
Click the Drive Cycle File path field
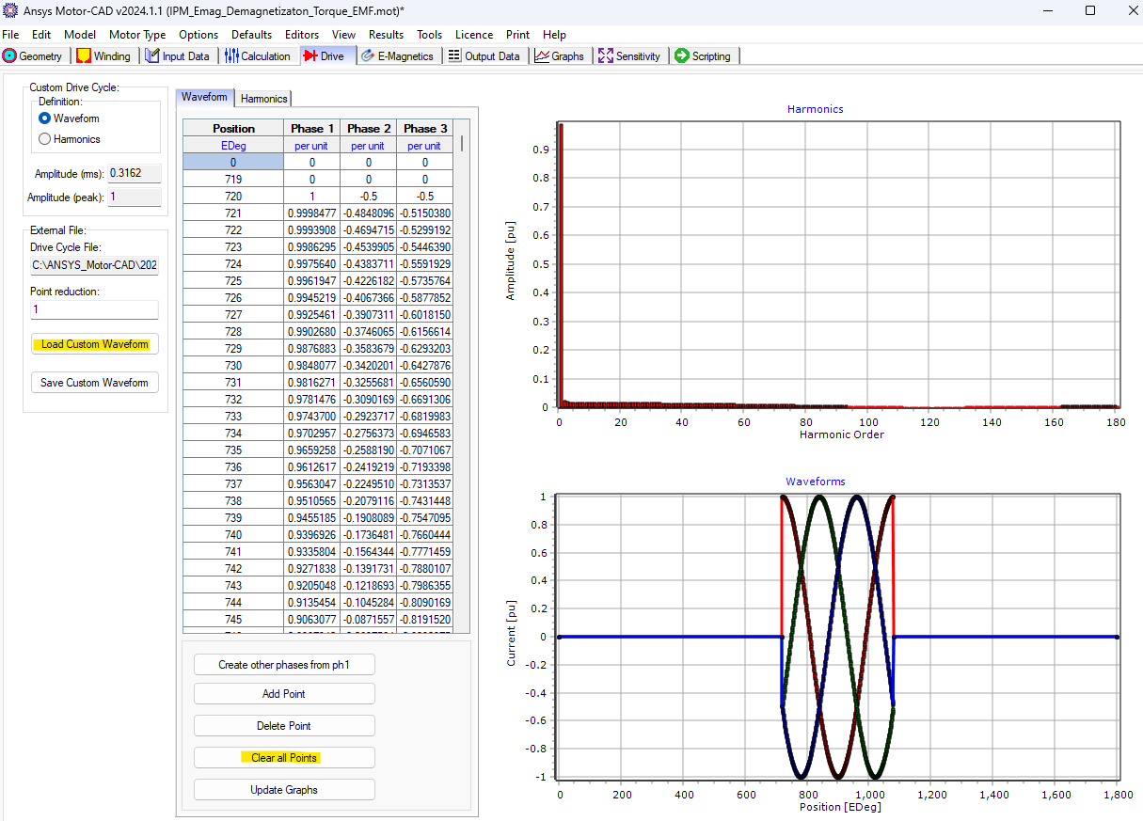(x=94, y=266)
